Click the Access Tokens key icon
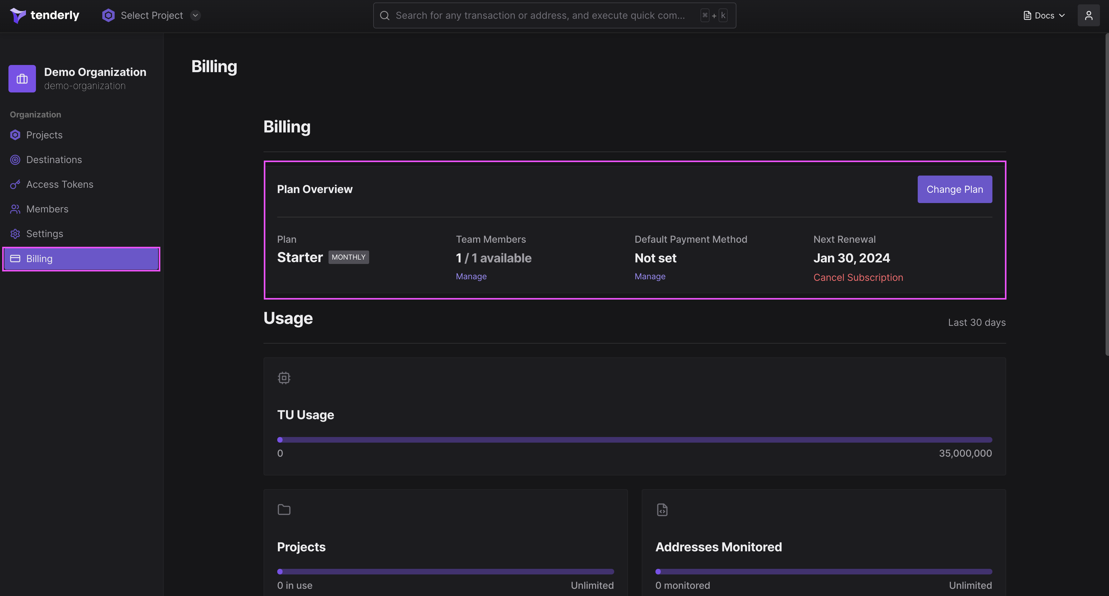 coord(15,184)
